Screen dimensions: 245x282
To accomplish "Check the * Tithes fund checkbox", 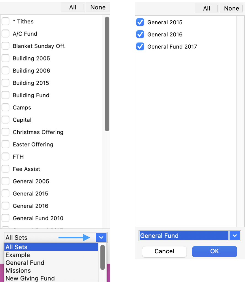I will (x=6, y=21).
